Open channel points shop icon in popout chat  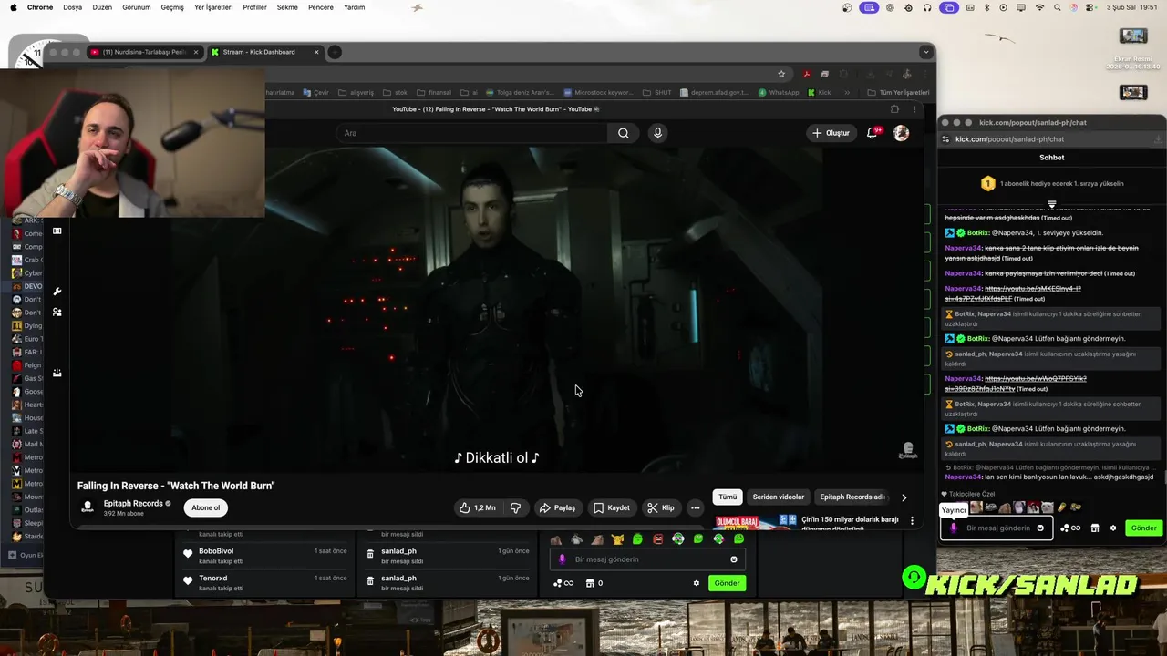point(1095,528)
